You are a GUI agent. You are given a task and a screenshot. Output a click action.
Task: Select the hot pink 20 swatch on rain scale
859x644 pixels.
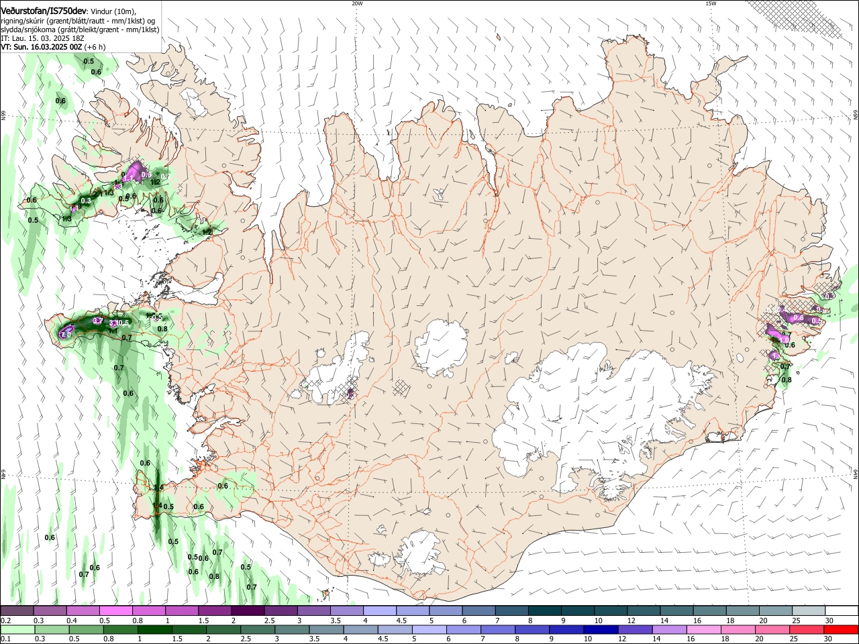pos(772,629)
